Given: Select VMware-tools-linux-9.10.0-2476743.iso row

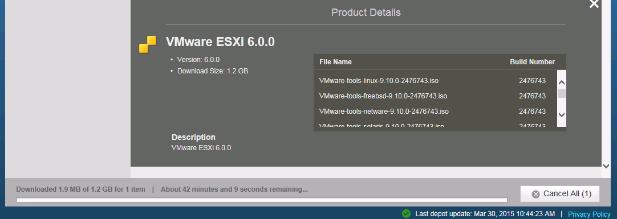Looking at the screenshot, I should [x=435, y=80].
